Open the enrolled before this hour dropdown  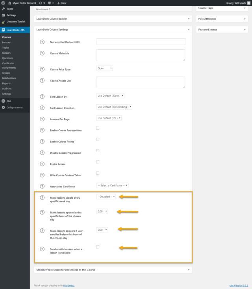[102, 229]
